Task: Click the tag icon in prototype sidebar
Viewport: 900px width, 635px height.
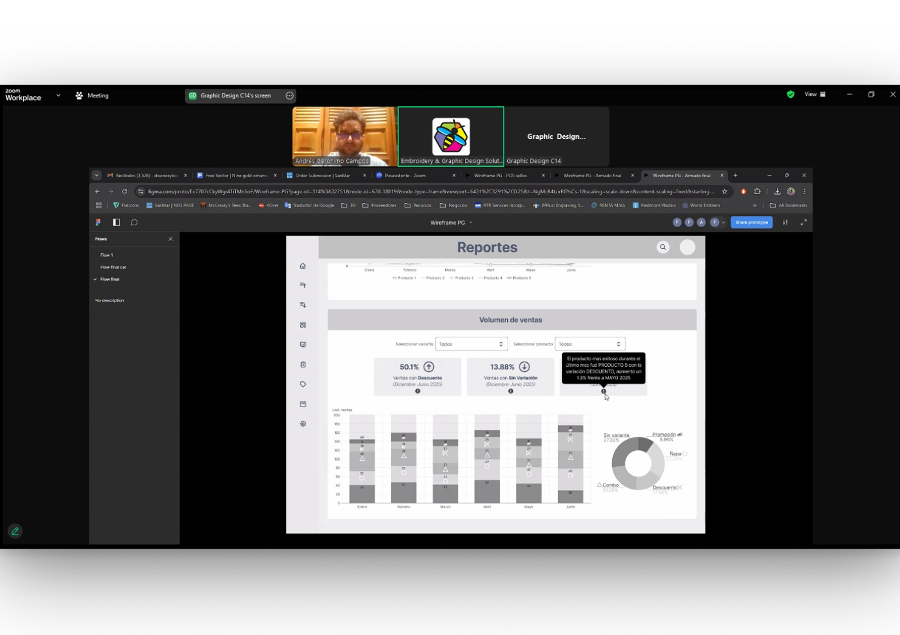Action: coord(303,384)
